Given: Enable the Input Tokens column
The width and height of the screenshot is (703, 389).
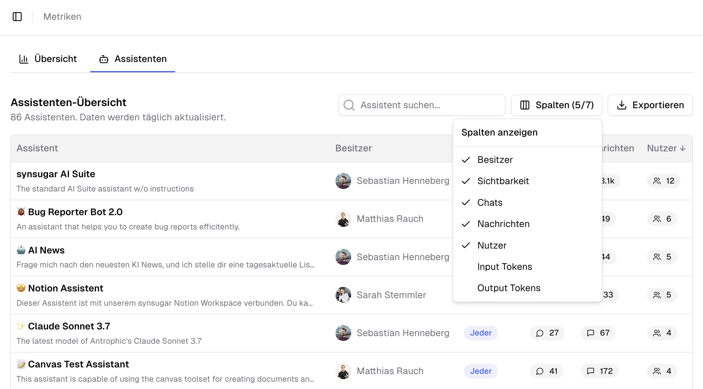Looking at the screenshot, I should point(505,267).
